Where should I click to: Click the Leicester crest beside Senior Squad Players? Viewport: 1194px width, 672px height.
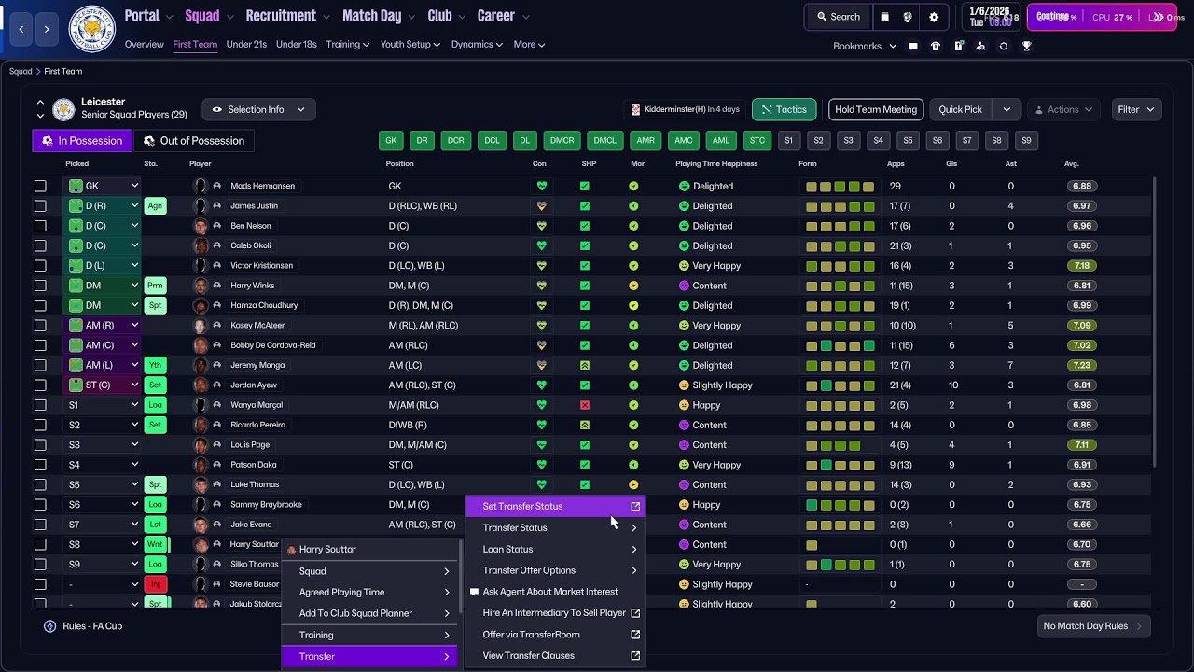63,109
